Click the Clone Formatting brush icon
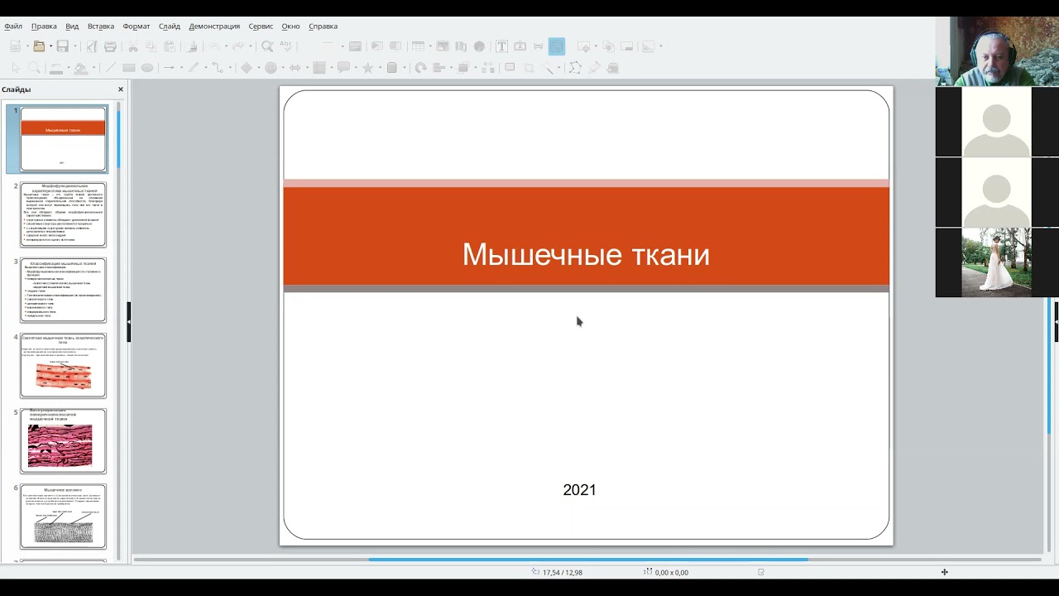 192,46
